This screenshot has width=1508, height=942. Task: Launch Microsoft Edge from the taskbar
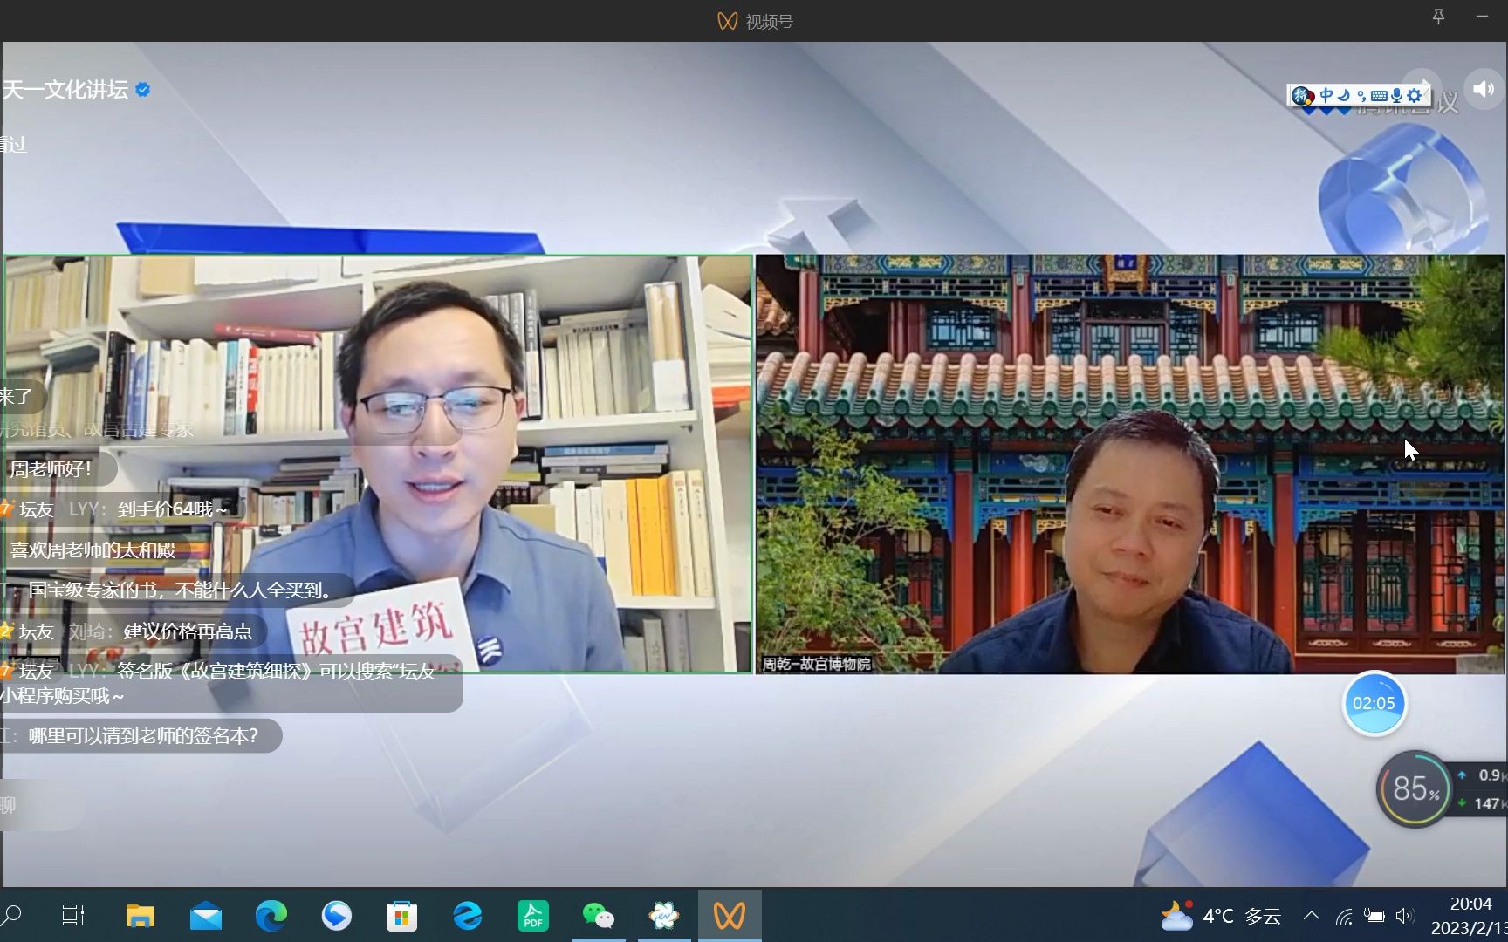(x=271, y=915)
